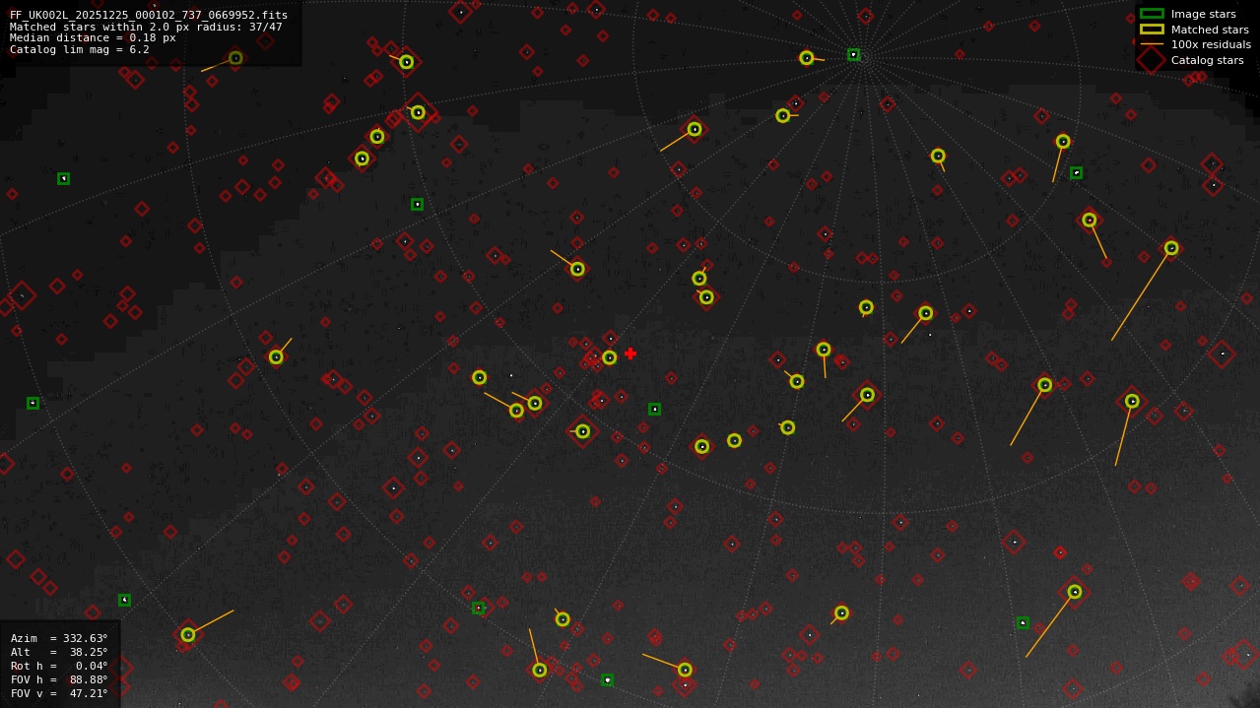
Task: Click the green Image stars legend square
Action: click(x=1152, y=14)
